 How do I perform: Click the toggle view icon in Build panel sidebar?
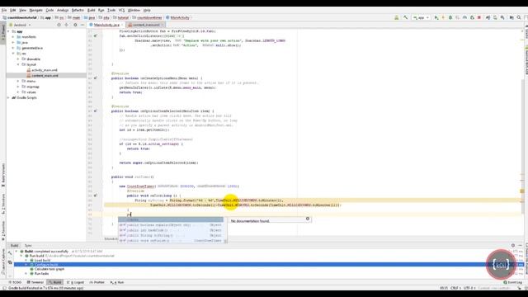[10, 262]
